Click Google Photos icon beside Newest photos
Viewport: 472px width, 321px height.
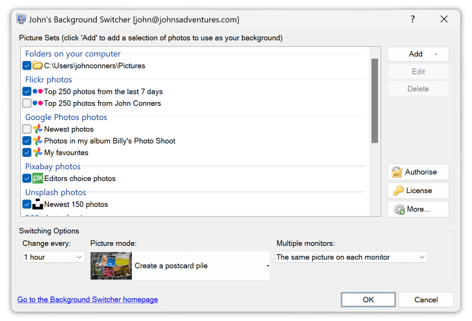[x=38, y=129]
